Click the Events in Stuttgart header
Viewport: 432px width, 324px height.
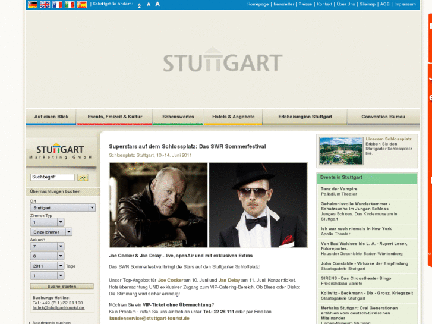(x=367, y=178)
